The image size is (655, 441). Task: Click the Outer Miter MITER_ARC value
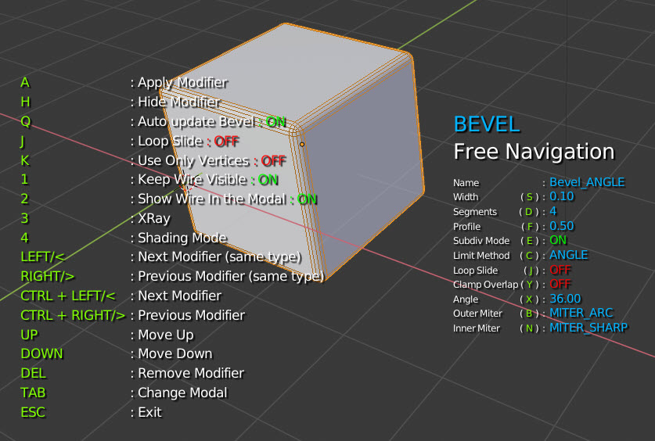(x=581, y=313)
